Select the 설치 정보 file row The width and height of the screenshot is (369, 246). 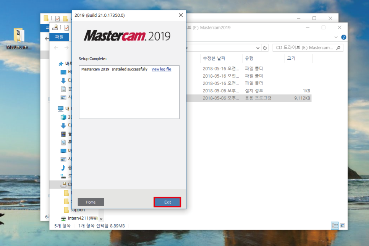click(249, 91)
